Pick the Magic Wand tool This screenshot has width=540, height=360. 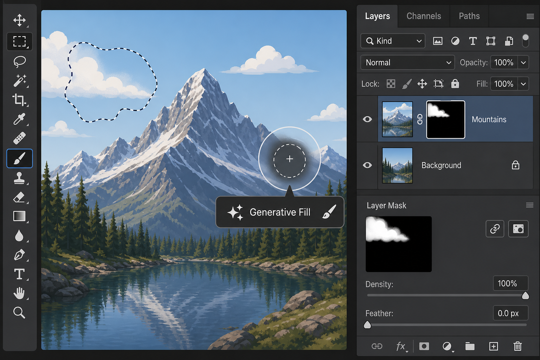(19, 81)
